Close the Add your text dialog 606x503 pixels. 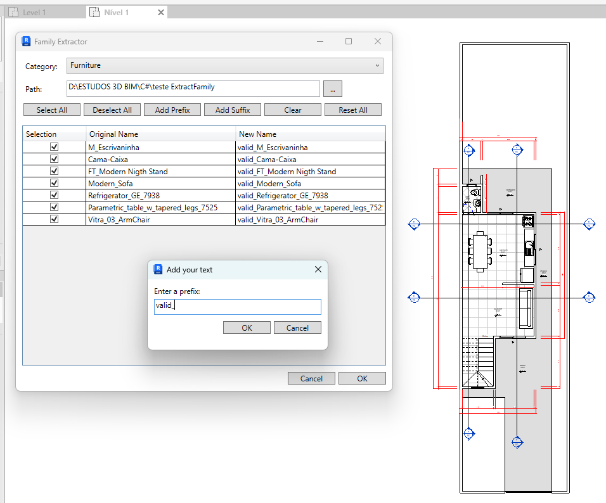318,269
